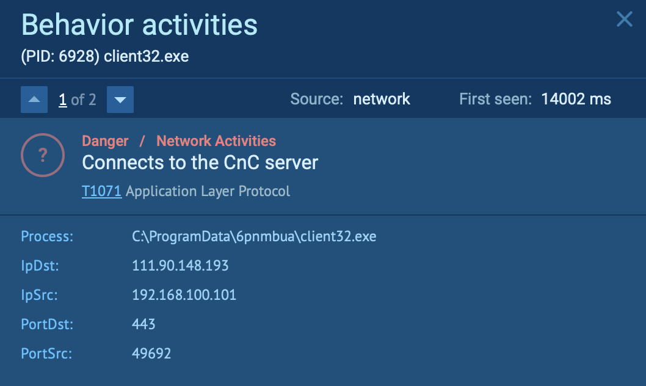
Task: Click destination IP 111.90.148.193
Action: coord(180,266)
